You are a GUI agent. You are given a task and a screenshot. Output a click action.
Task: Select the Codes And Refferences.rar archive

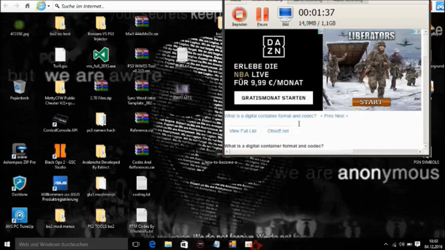(141, 157)
